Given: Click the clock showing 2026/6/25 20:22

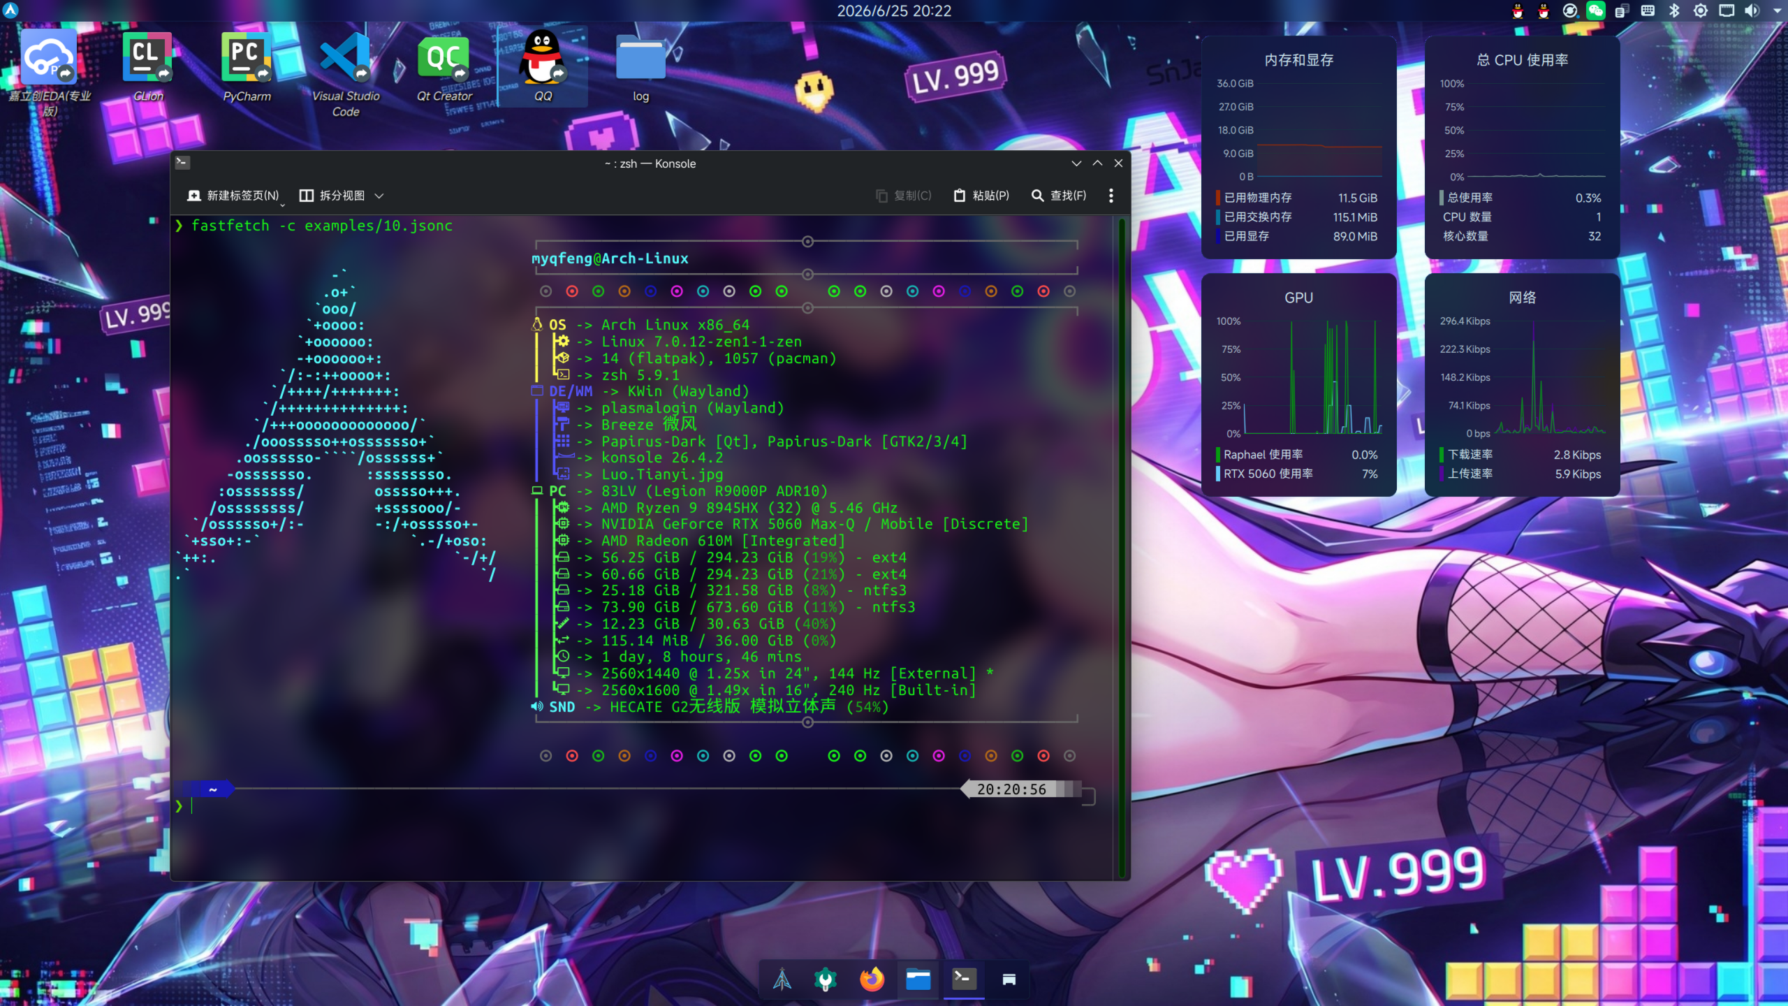Looking at the screenshot, I should (x=894, y=10).
